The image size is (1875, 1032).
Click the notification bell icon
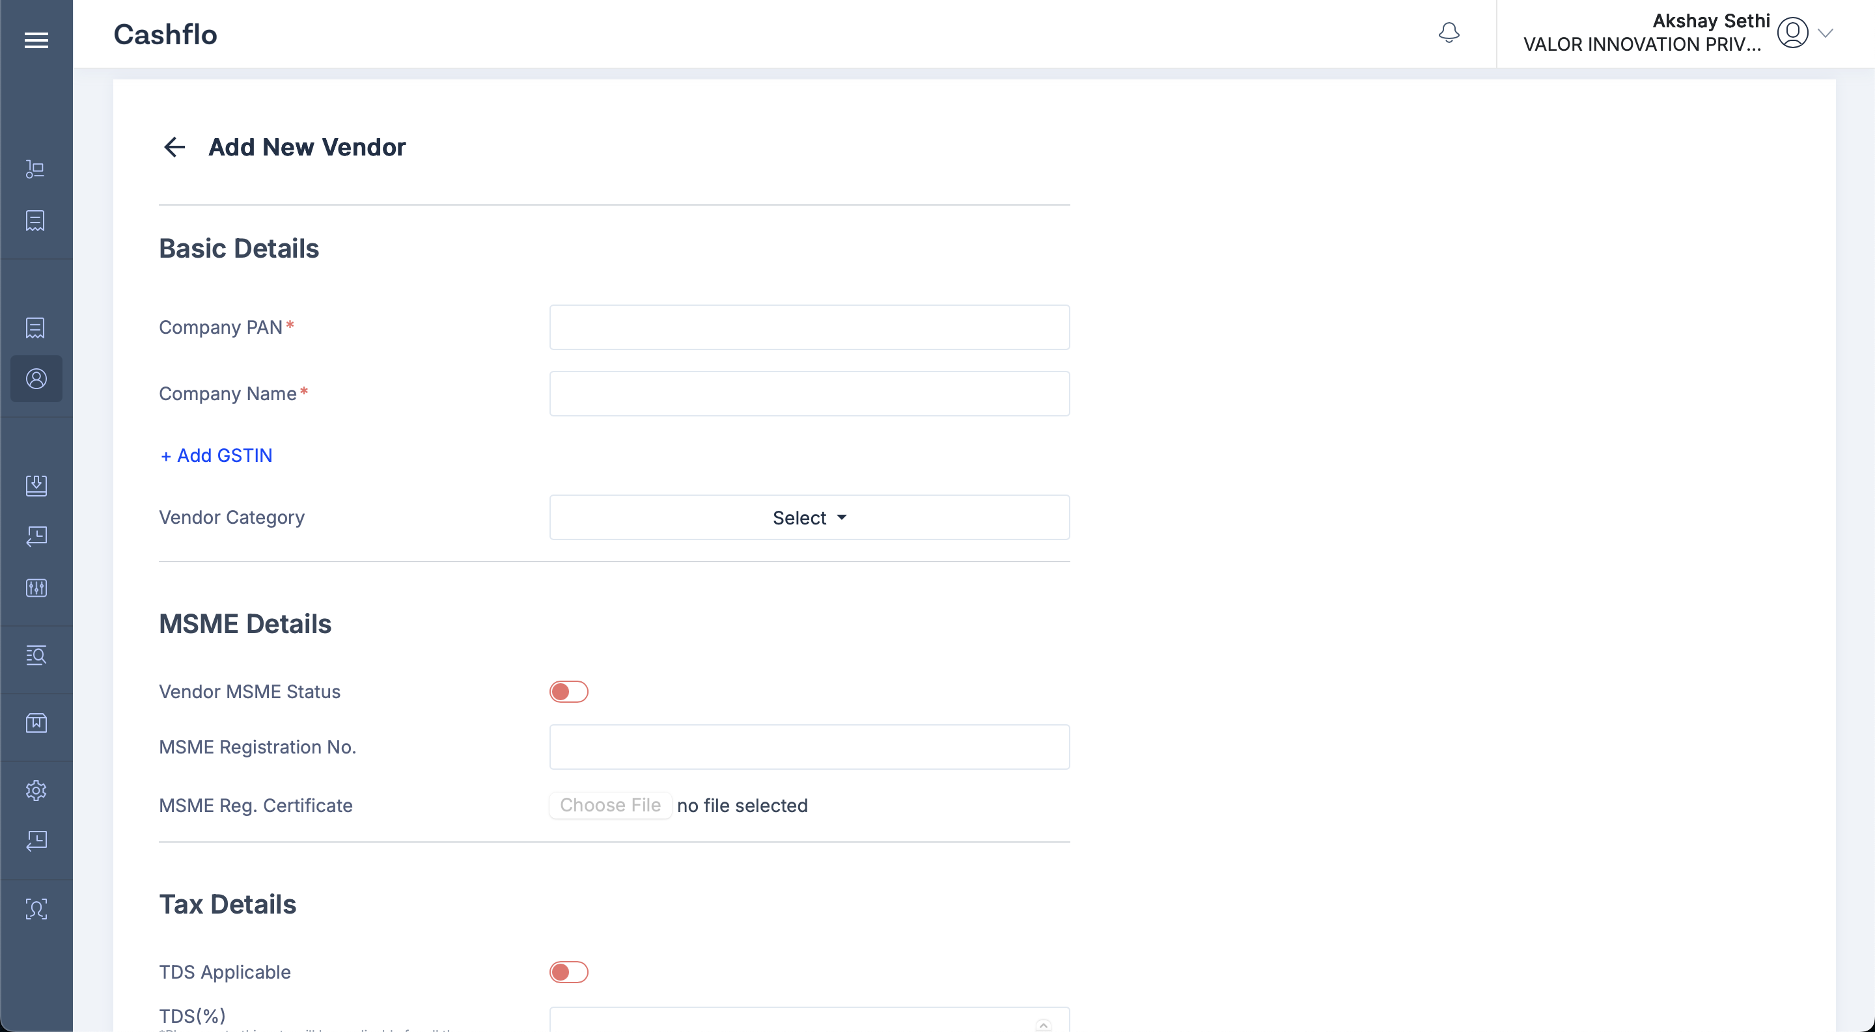point(1449,33)
